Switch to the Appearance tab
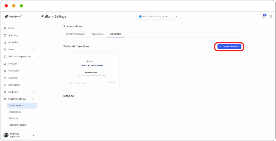The width and height of the screenshot is (276, 141). [97, 34]
